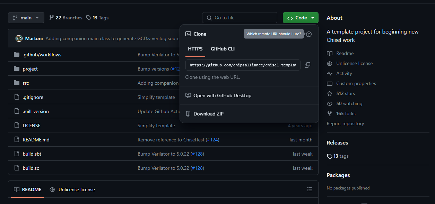Select the HTTPS clone URL field
435x204 pixels.
(x=243, y=65)
